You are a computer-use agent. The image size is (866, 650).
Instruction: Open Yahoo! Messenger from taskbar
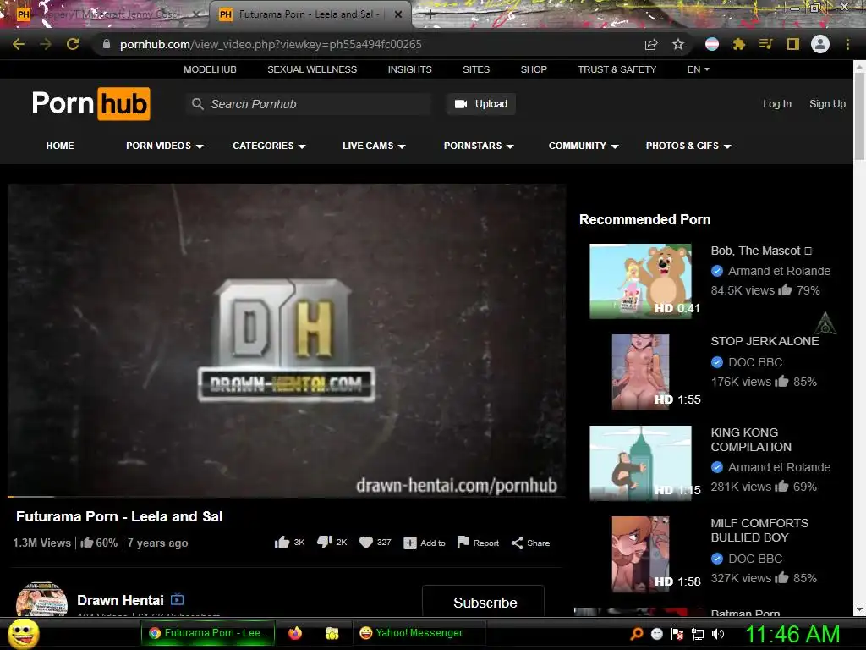click(419, 633)
